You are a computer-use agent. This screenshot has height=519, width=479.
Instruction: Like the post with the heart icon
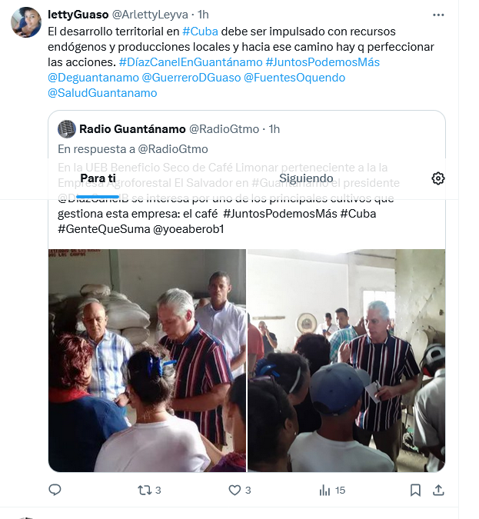235,490
